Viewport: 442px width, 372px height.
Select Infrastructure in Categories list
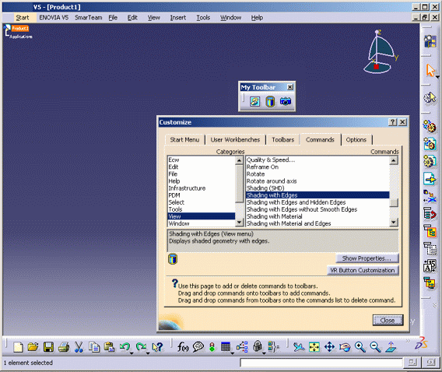click(x=188, y=188)
